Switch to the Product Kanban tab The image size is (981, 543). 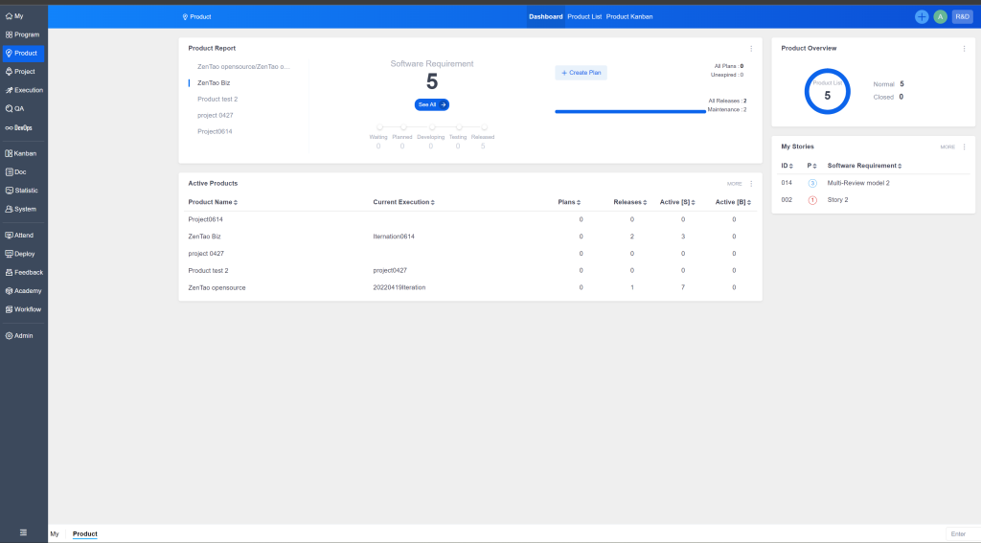pos(629,16)
